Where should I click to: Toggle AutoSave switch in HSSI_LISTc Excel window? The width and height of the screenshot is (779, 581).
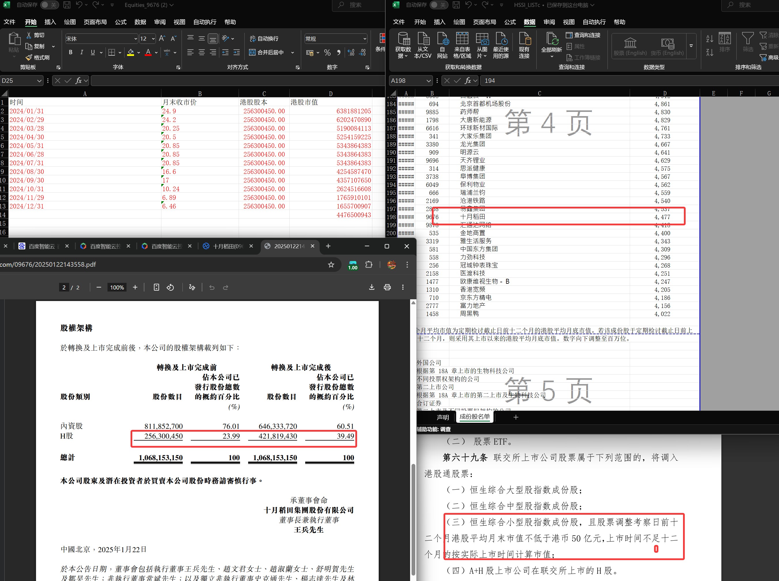coord(438,5)
